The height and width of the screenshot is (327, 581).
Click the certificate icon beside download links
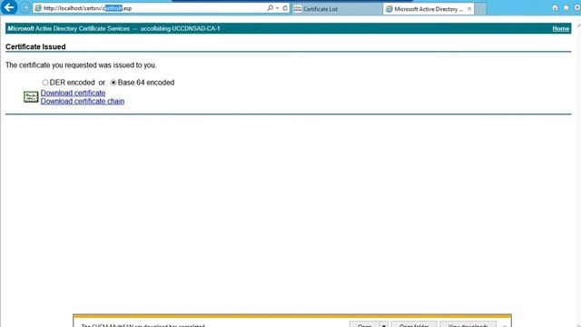[x=31, y=97]
